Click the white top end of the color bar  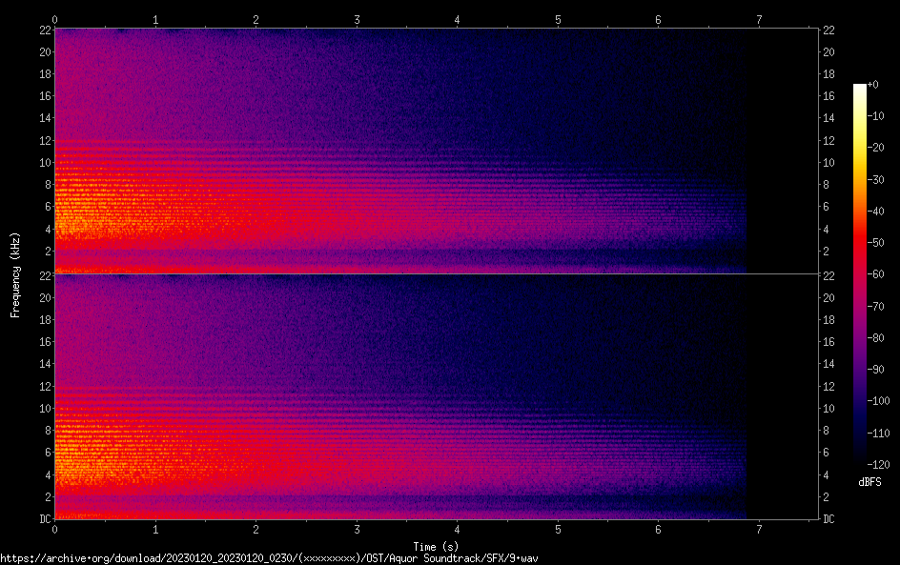[x=860, y=89]
